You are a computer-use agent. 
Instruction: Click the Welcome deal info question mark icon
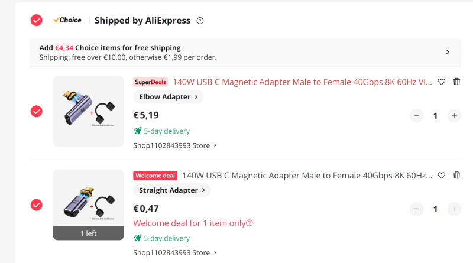pos(250,223)
